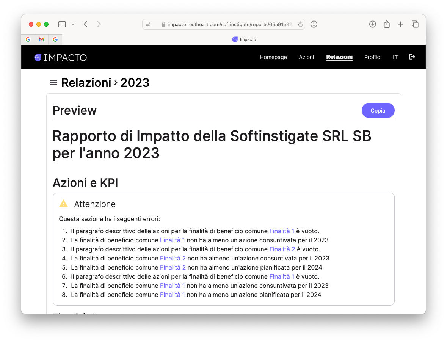The width and height of the screenshot is (447, 342).
Task: Open the Share icon in the toolbar
Action: 386,24
